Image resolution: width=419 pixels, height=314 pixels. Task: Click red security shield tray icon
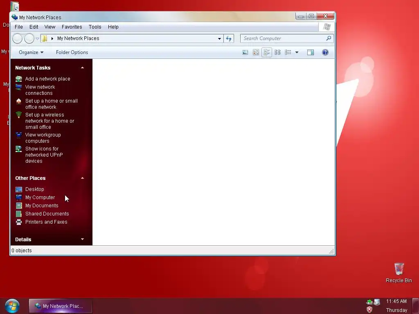tap(369, 310)
